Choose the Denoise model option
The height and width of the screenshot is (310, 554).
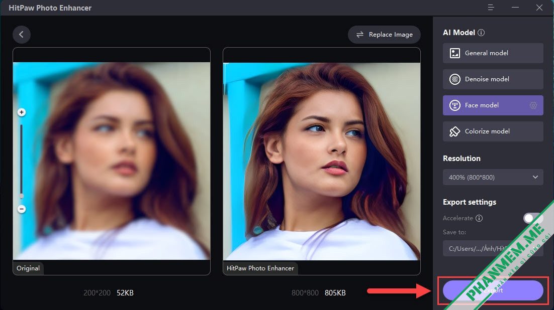(493, 79)
